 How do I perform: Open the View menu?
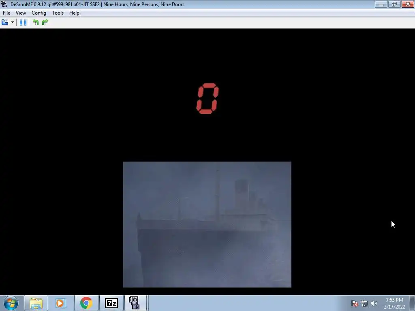click(21, 13)
